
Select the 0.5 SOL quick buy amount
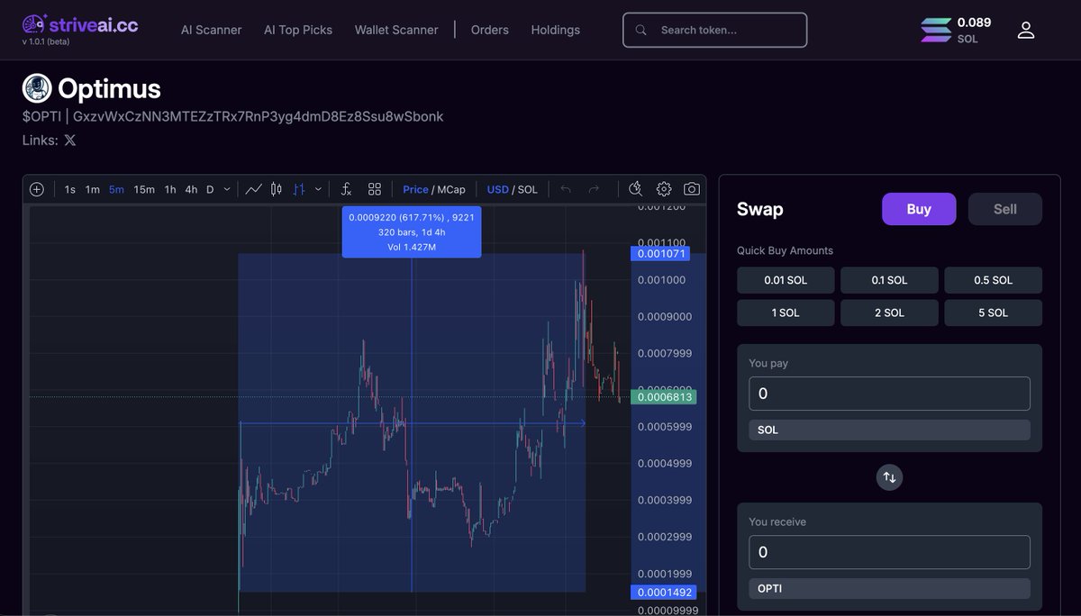993,280
